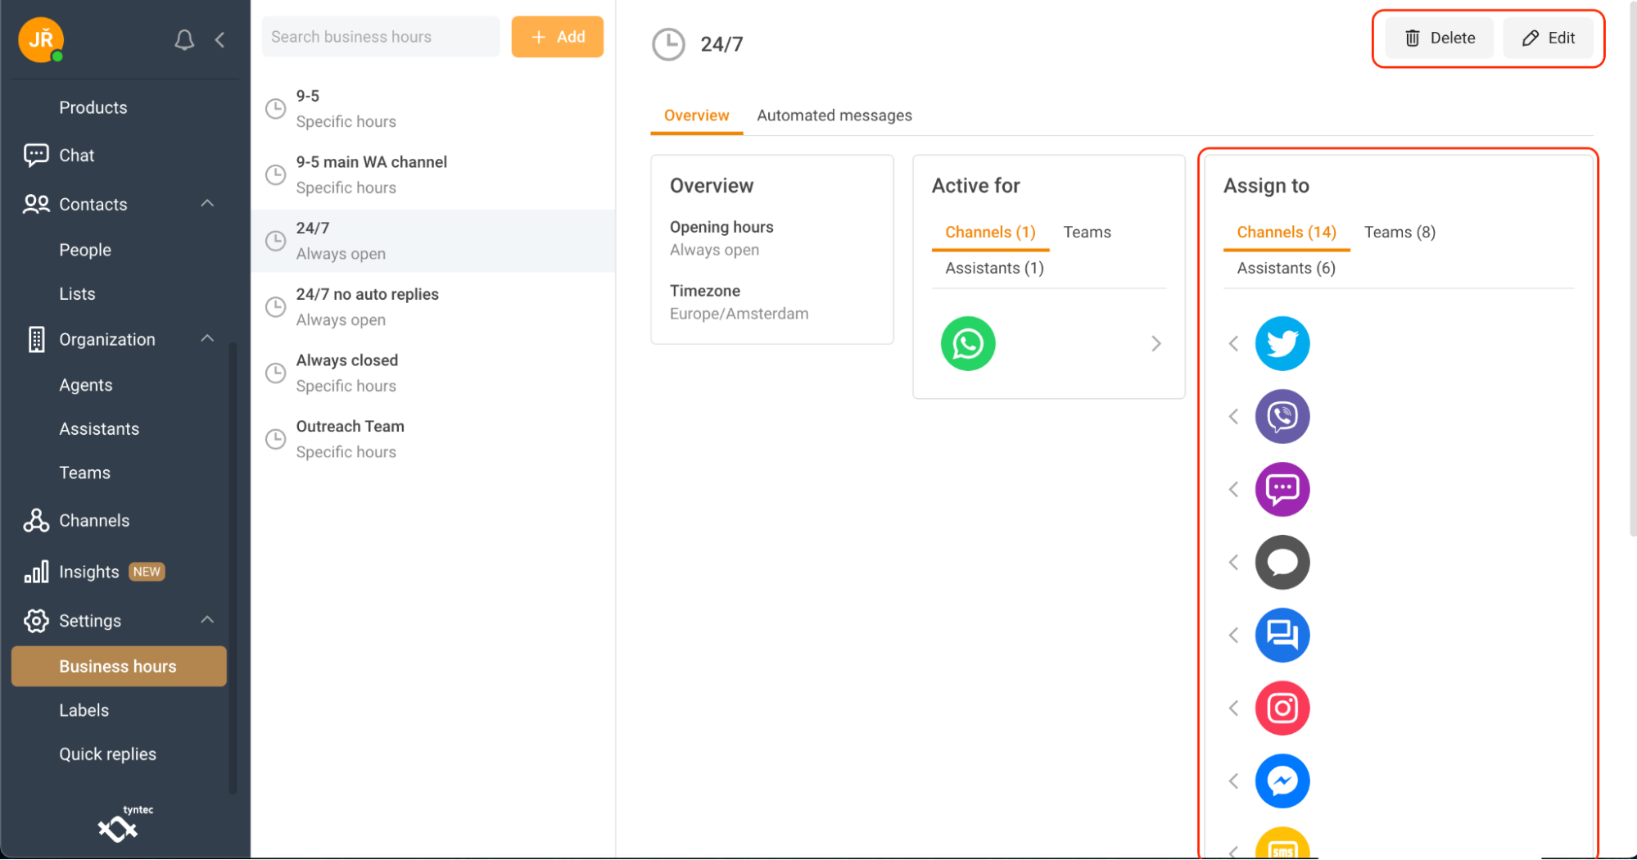Viewport: 1637px width, 860px height.
Task: Collapse the Settings section chevron
Action: [207, 620]
